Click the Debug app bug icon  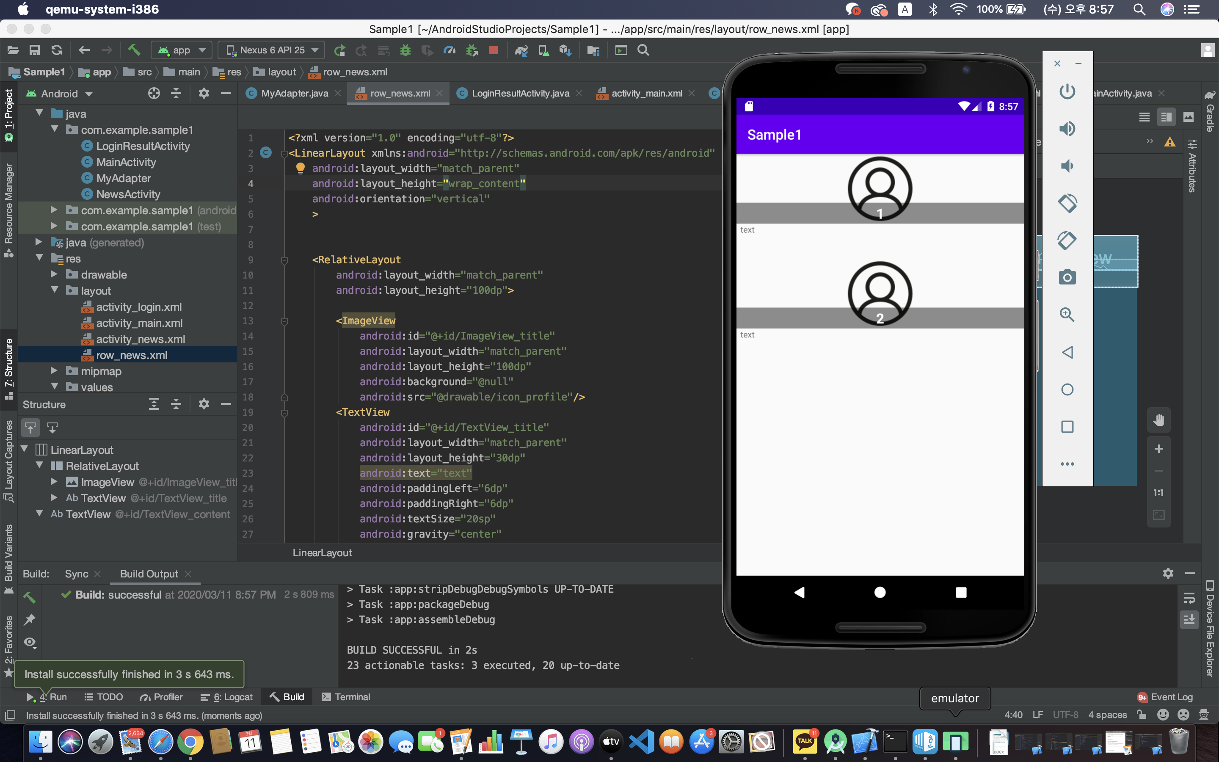coord(405,50)
